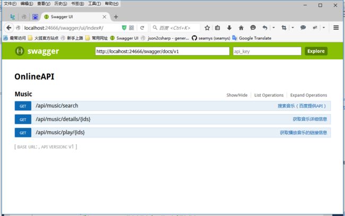The height and width of the screenshot is (216, 345).
Task: Focus the api_key input field
Action: pyautogui.click(x=267, y=51)
